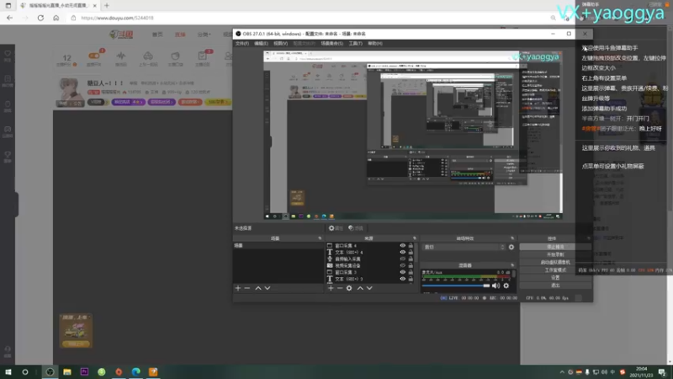Add a new source with plus button

331,288
